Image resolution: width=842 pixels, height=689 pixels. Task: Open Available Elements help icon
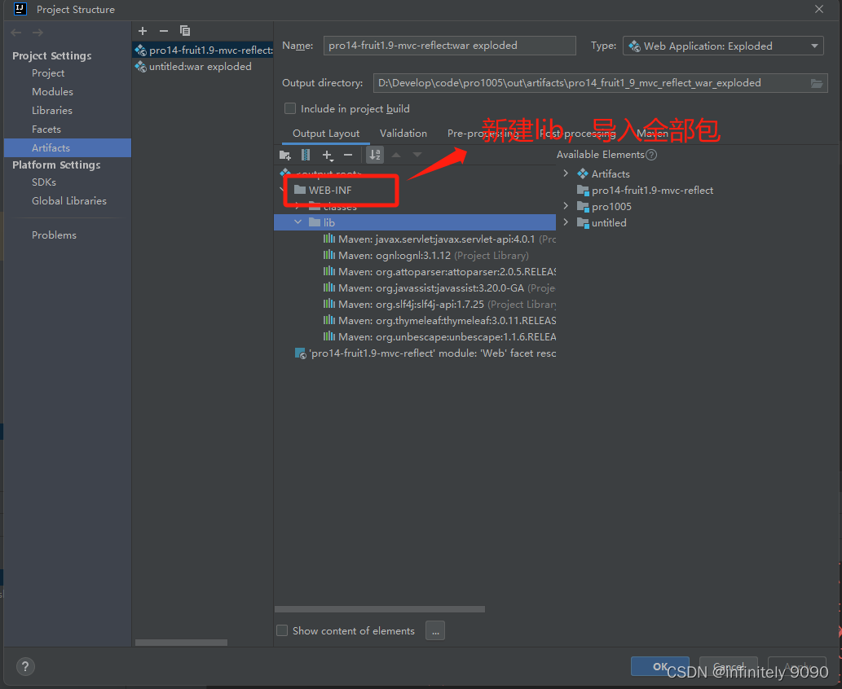coord(651,155)
